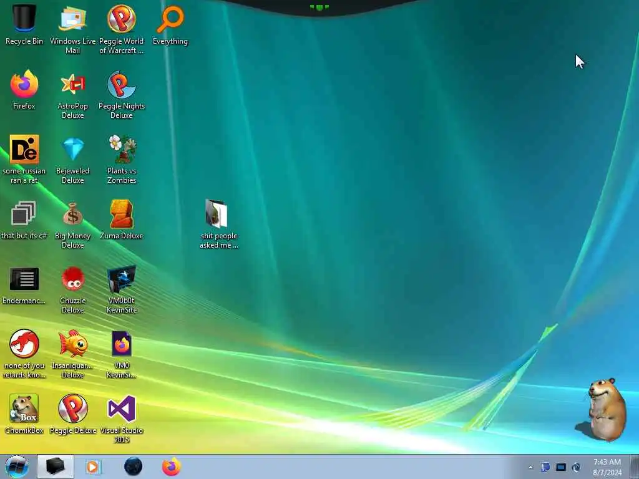Select the 'none of you' red icon

(24, 354)
